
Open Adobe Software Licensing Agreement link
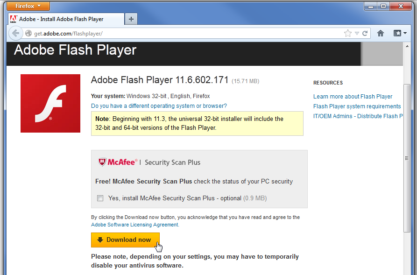pyautogui.click(x=135, y=225)
